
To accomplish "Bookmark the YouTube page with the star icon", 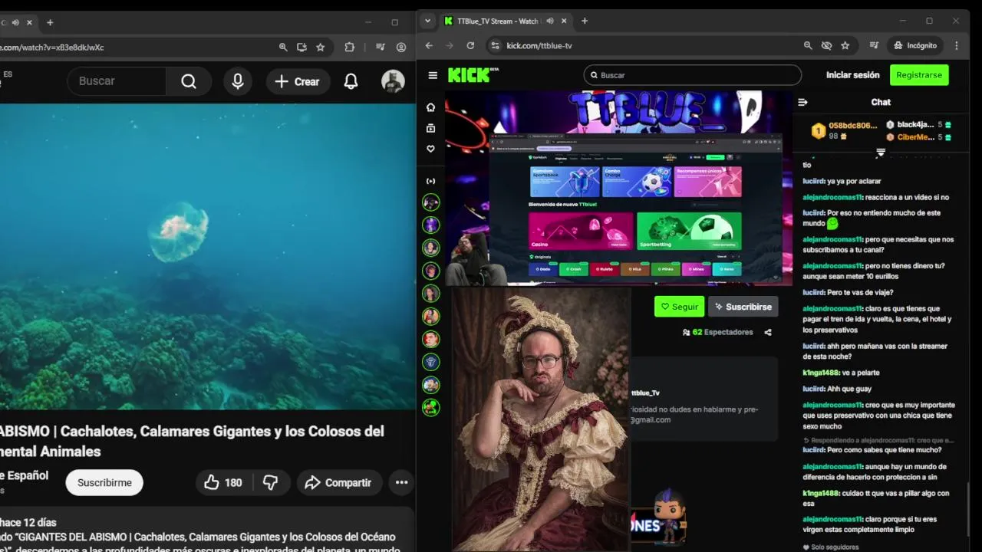I will [320, 47].
